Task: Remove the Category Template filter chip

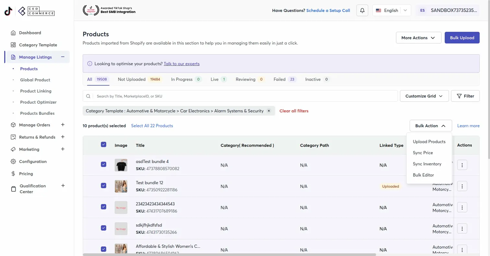Action: pyautogui.click(x=269, y=111)
